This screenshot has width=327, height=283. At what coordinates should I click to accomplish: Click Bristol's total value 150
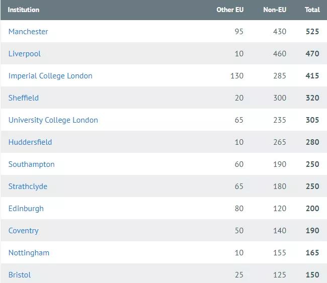click(x=312, y=275)
